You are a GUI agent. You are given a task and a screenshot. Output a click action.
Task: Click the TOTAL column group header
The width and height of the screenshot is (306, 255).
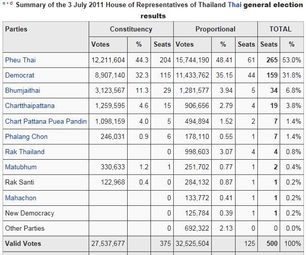(x=281, y=29)
